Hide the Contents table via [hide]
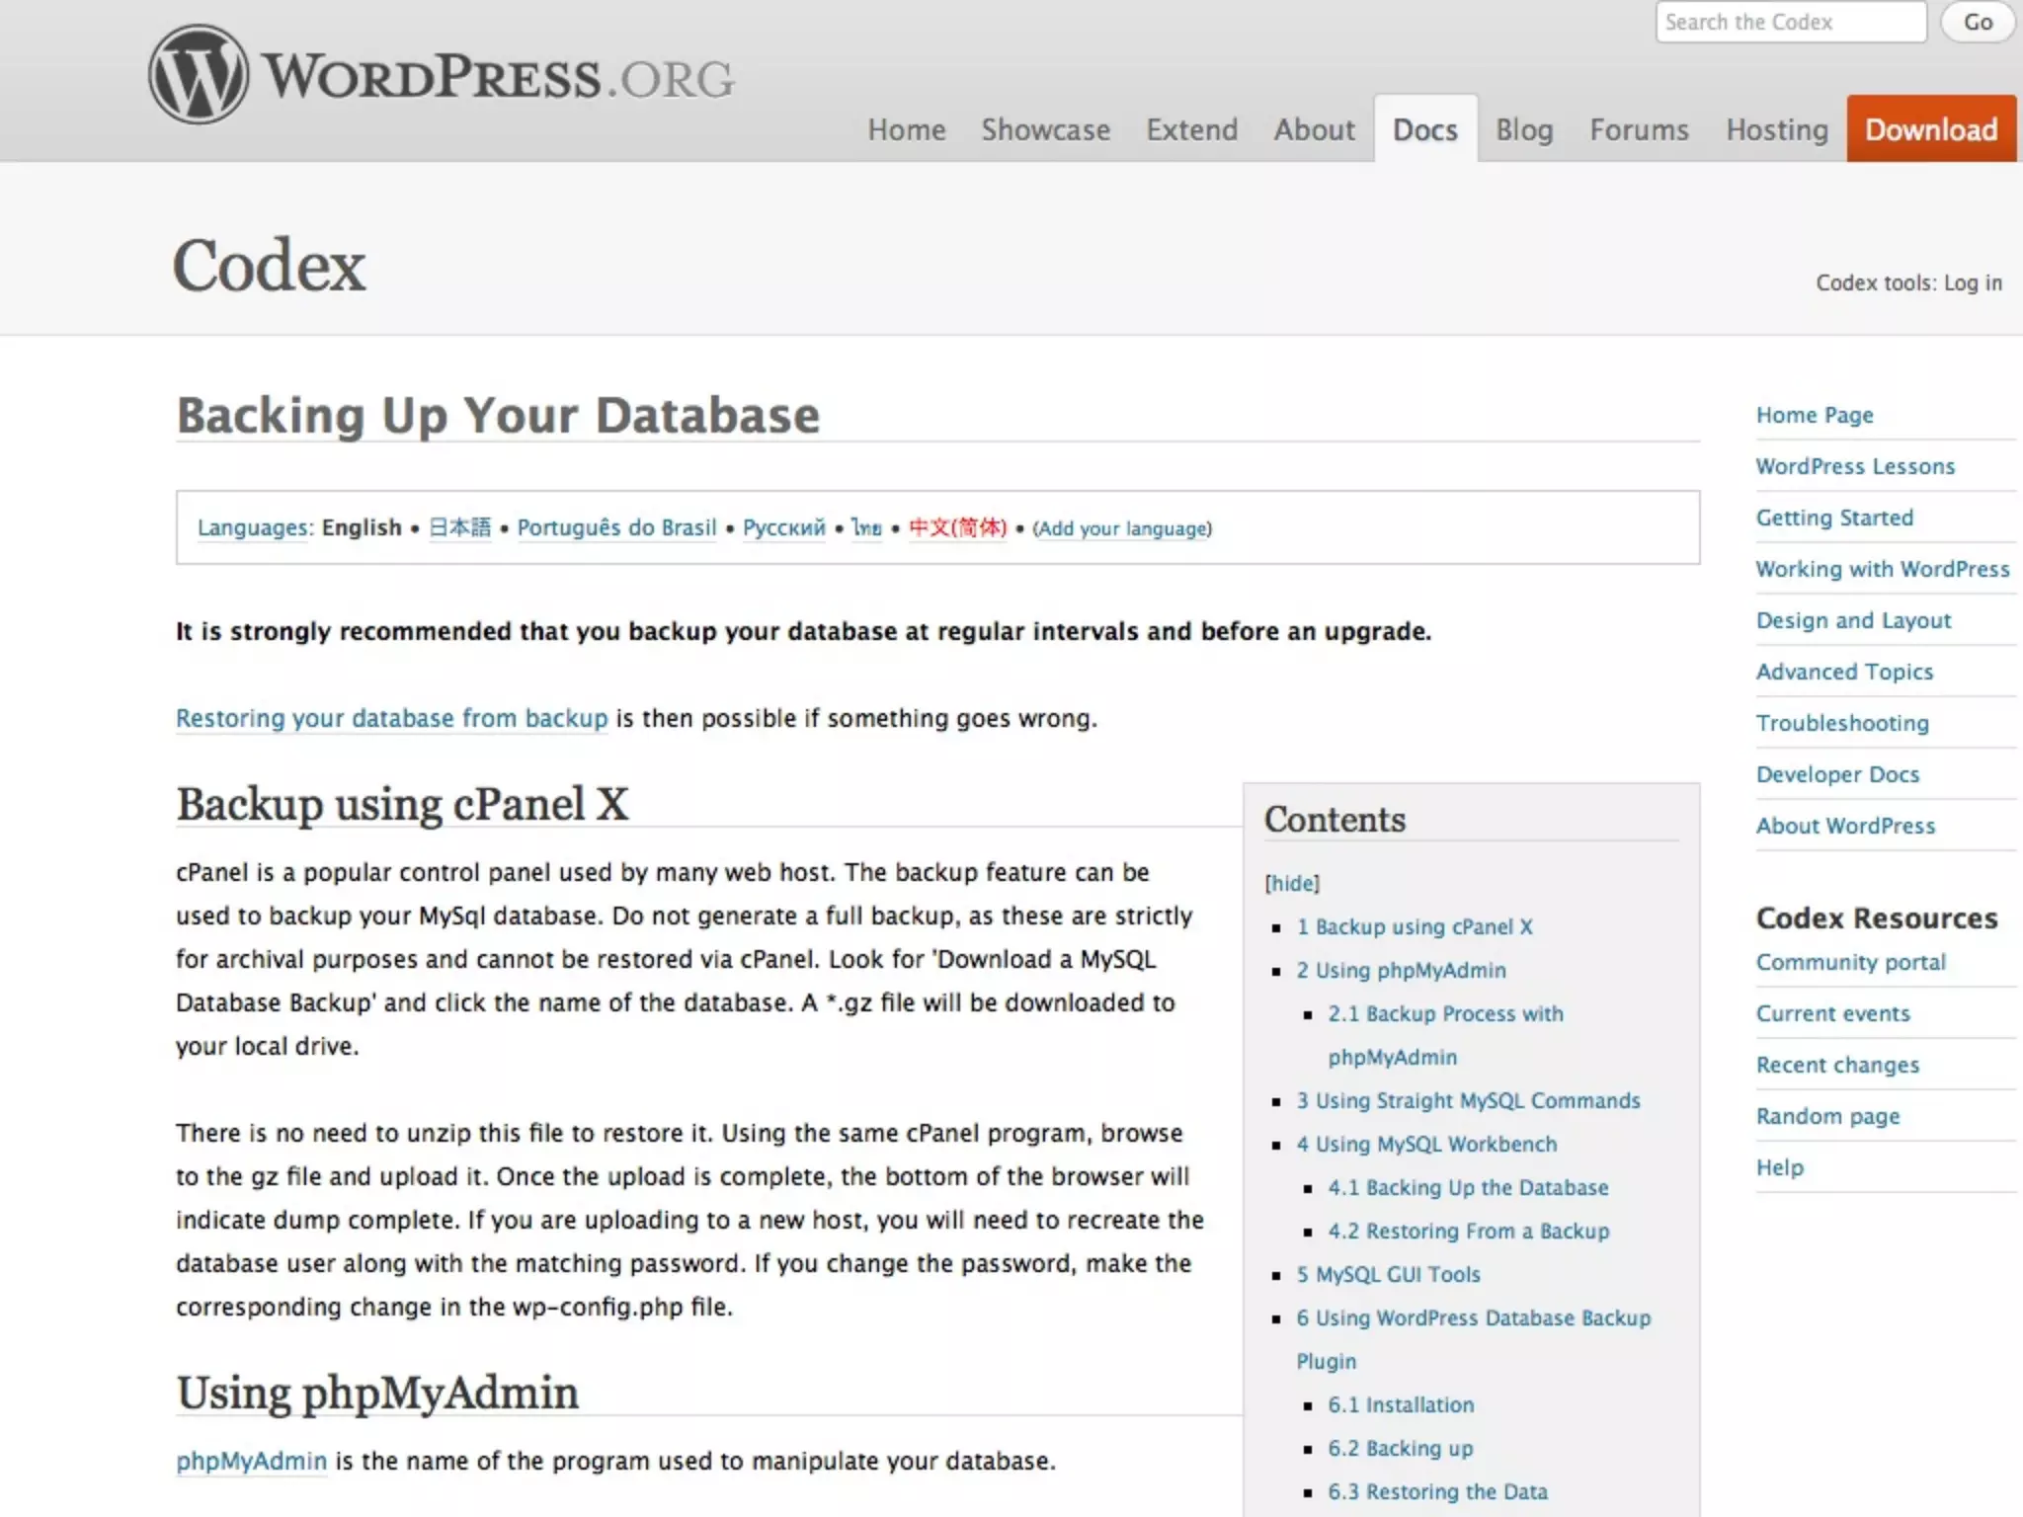 (1292, 883)
